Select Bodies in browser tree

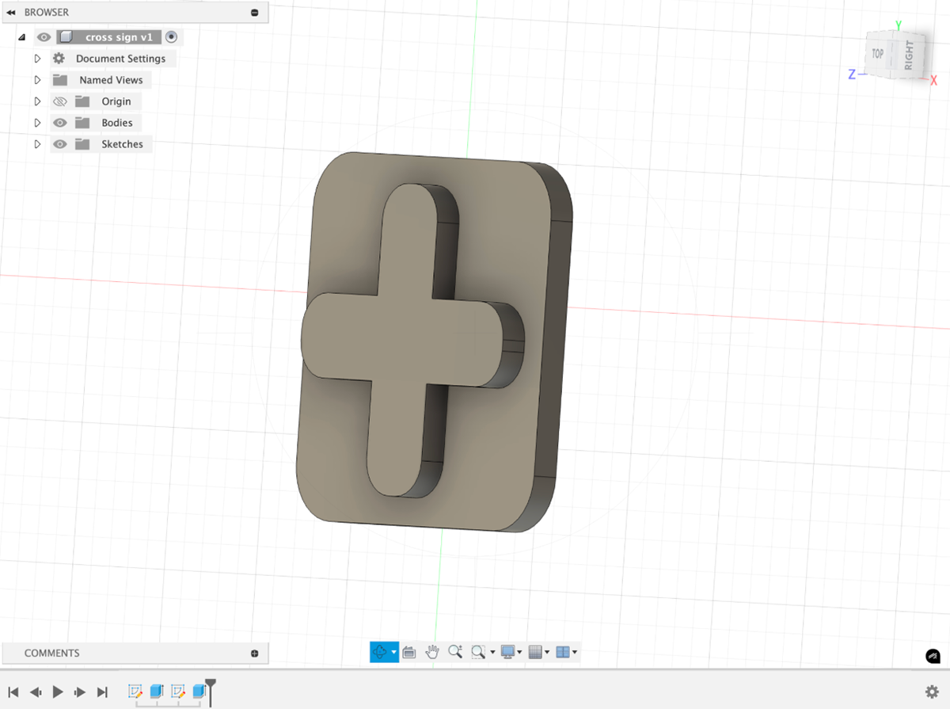tap(117, 123)
